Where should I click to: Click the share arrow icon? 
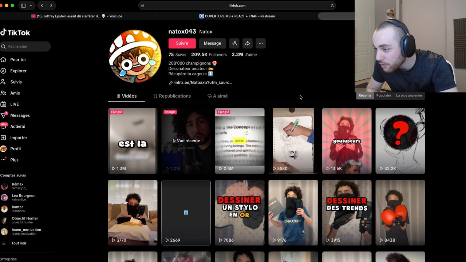pyautogui.click(x=248, y=43)
